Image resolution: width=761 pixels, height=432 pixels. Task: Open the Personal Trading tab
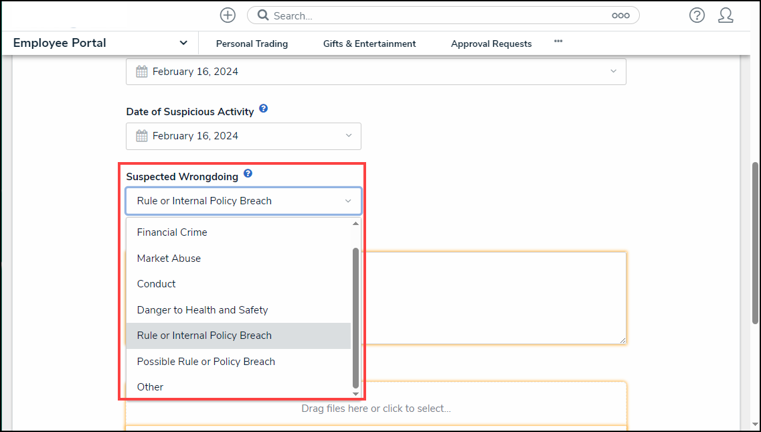(252, 44)
